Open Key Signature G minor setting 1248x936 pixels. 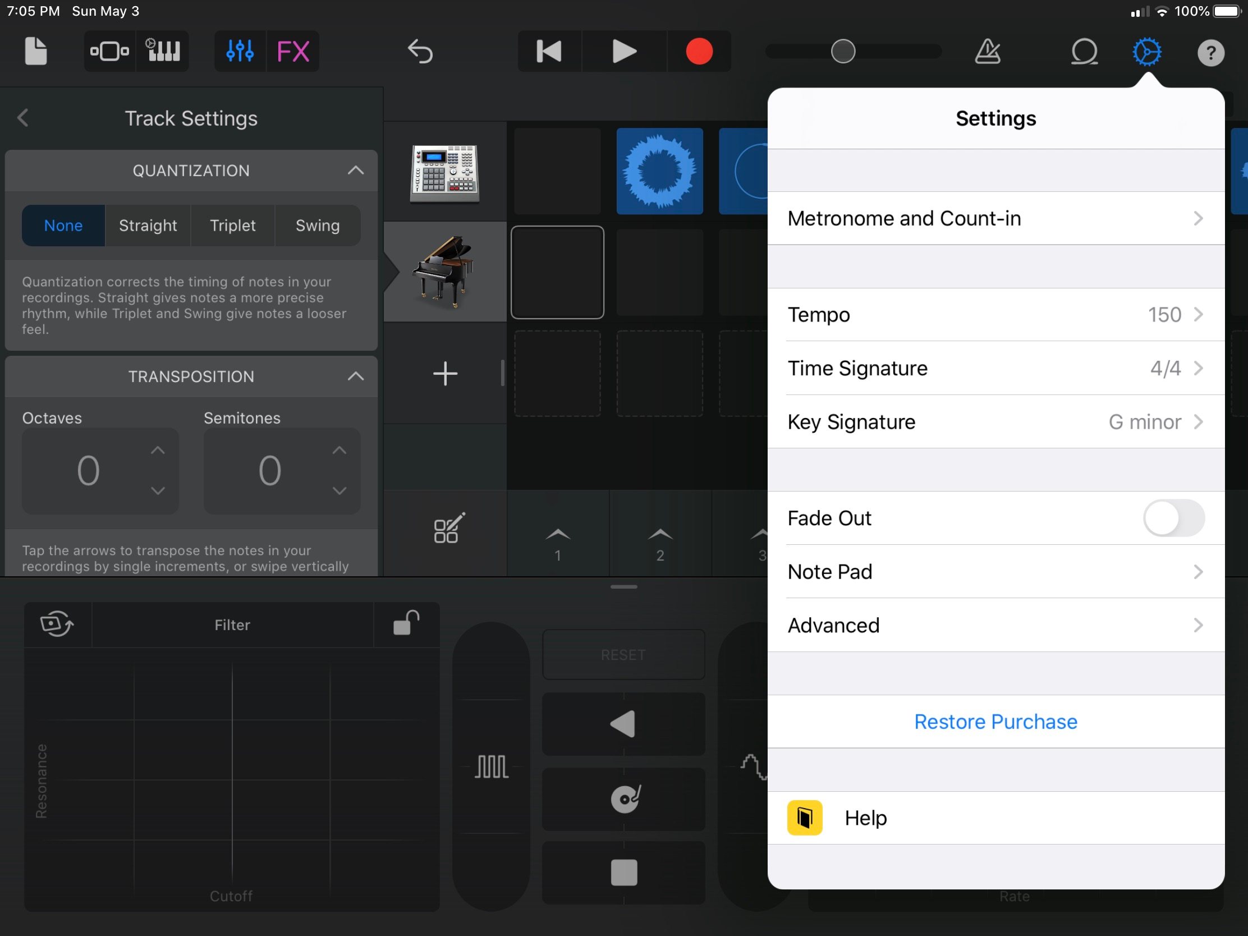[x=995, y=421]
